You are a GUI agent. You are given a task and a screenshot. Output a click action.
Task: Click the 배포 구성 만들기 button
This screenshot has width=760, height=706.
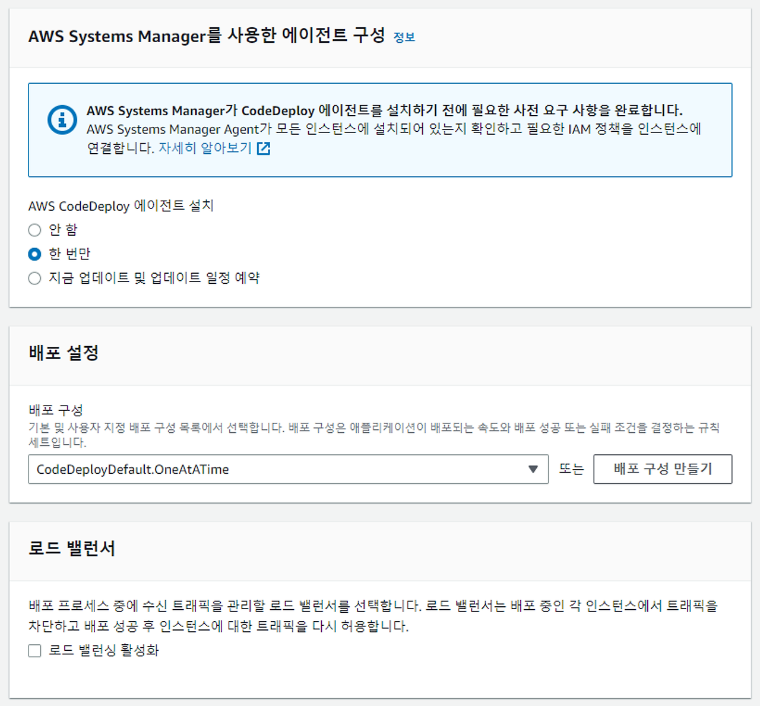[663, 468]
